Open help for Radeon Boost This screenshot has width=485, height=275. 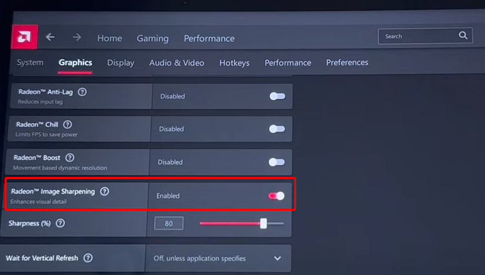(x=70, y=158)
